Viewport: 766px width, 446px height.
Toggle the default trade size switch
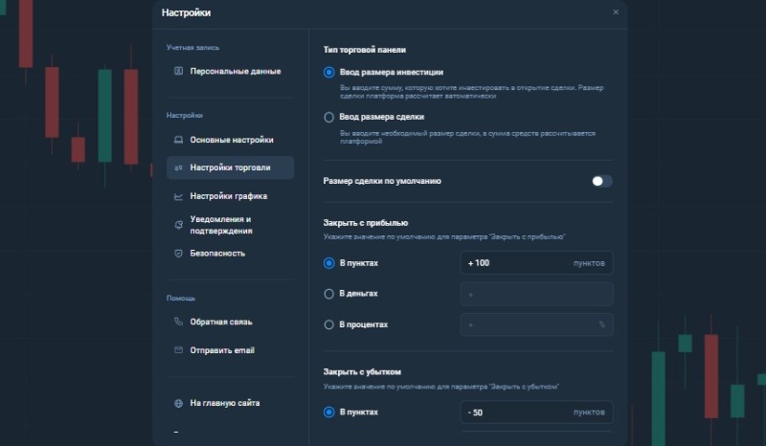click(x=601, y=181)
